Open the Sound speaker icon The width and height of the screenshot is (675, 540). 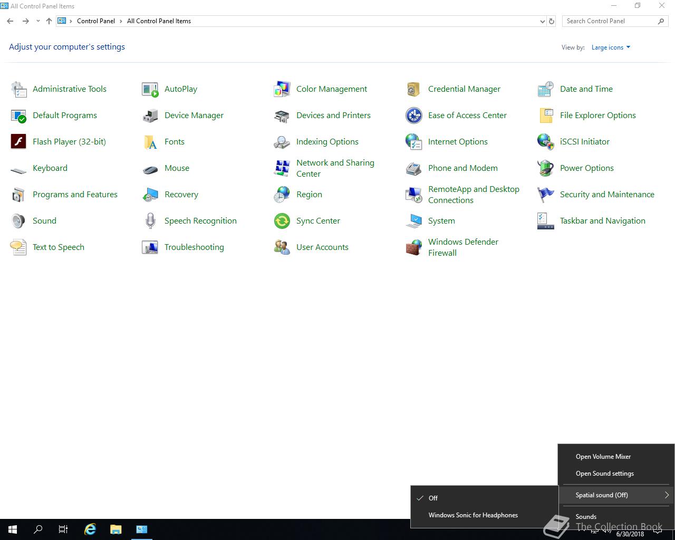point(18,221)
